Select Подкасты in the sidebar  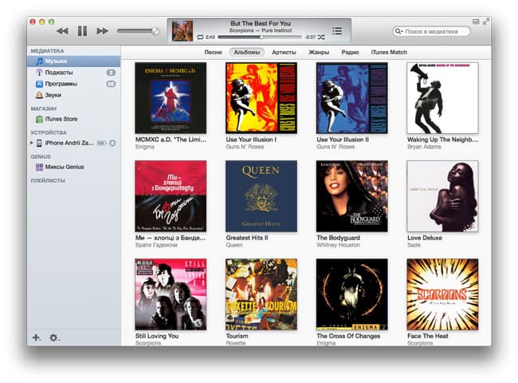74,73
